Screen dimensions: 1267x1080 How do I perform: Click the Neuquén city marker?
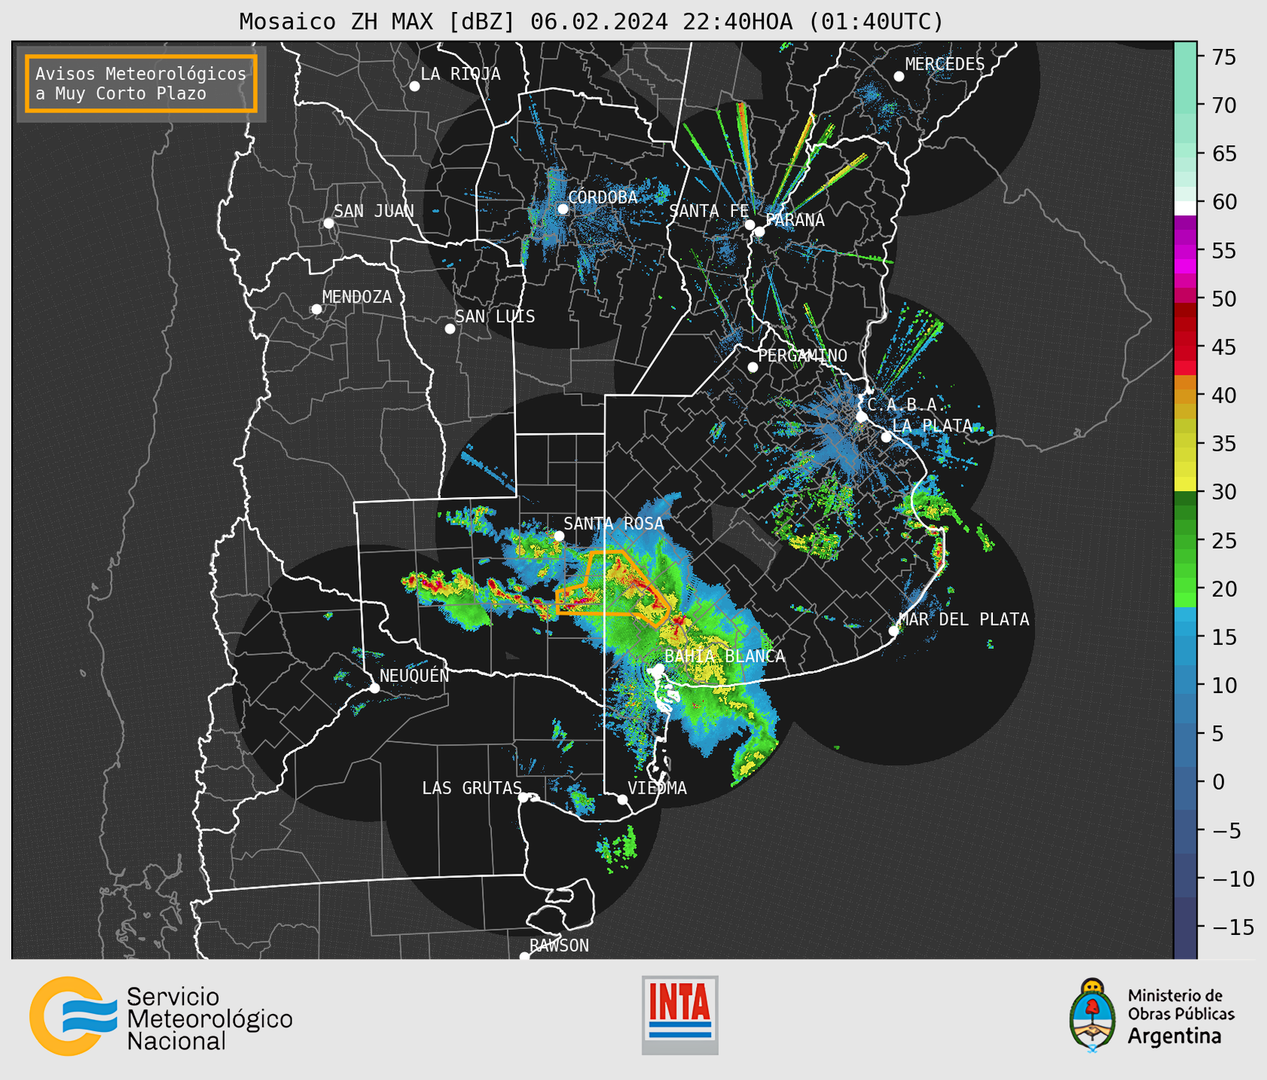374,688
